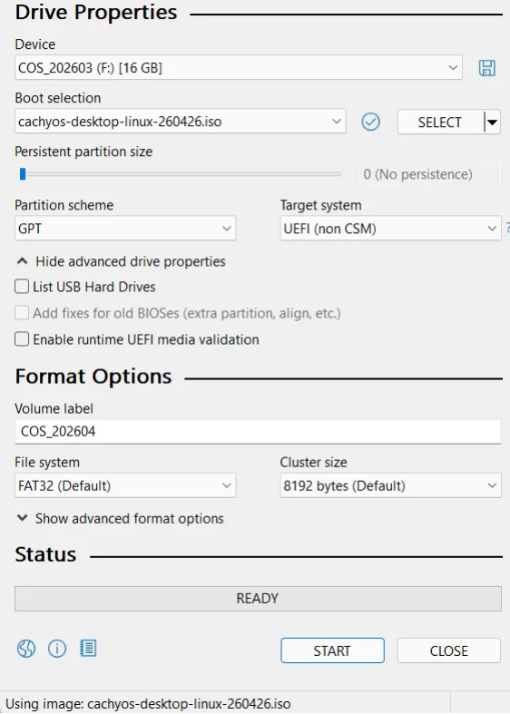Image resolution: width=510 pixels, height=714 pixels.
Task: Click the Format Options heading
Action: click(93, 377)
